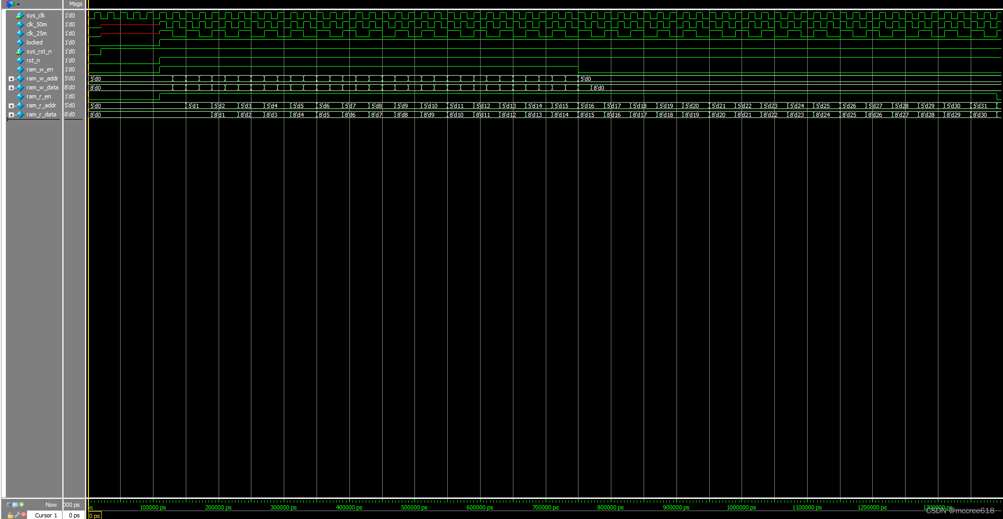The height and width of the screenshot is (519, 1003).
Task: Expand the ram_r_data bus
Action: 11,115
